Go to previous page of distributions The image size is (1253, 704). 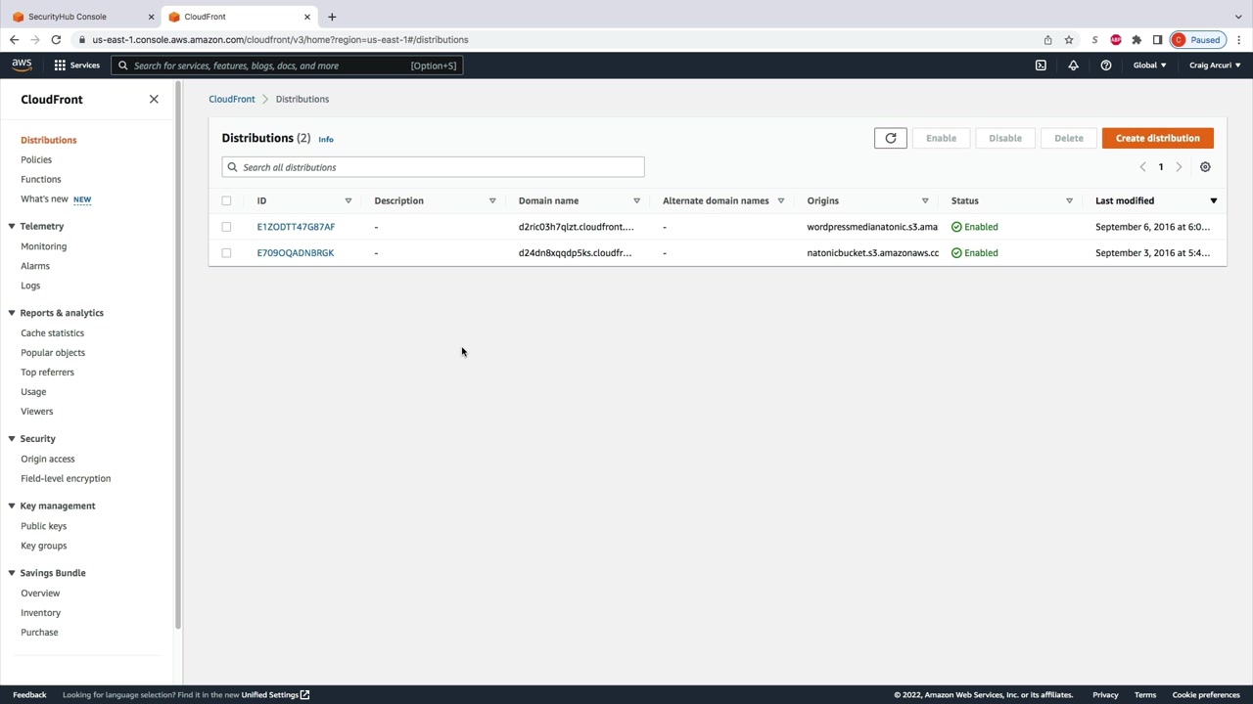(1142, 167)
